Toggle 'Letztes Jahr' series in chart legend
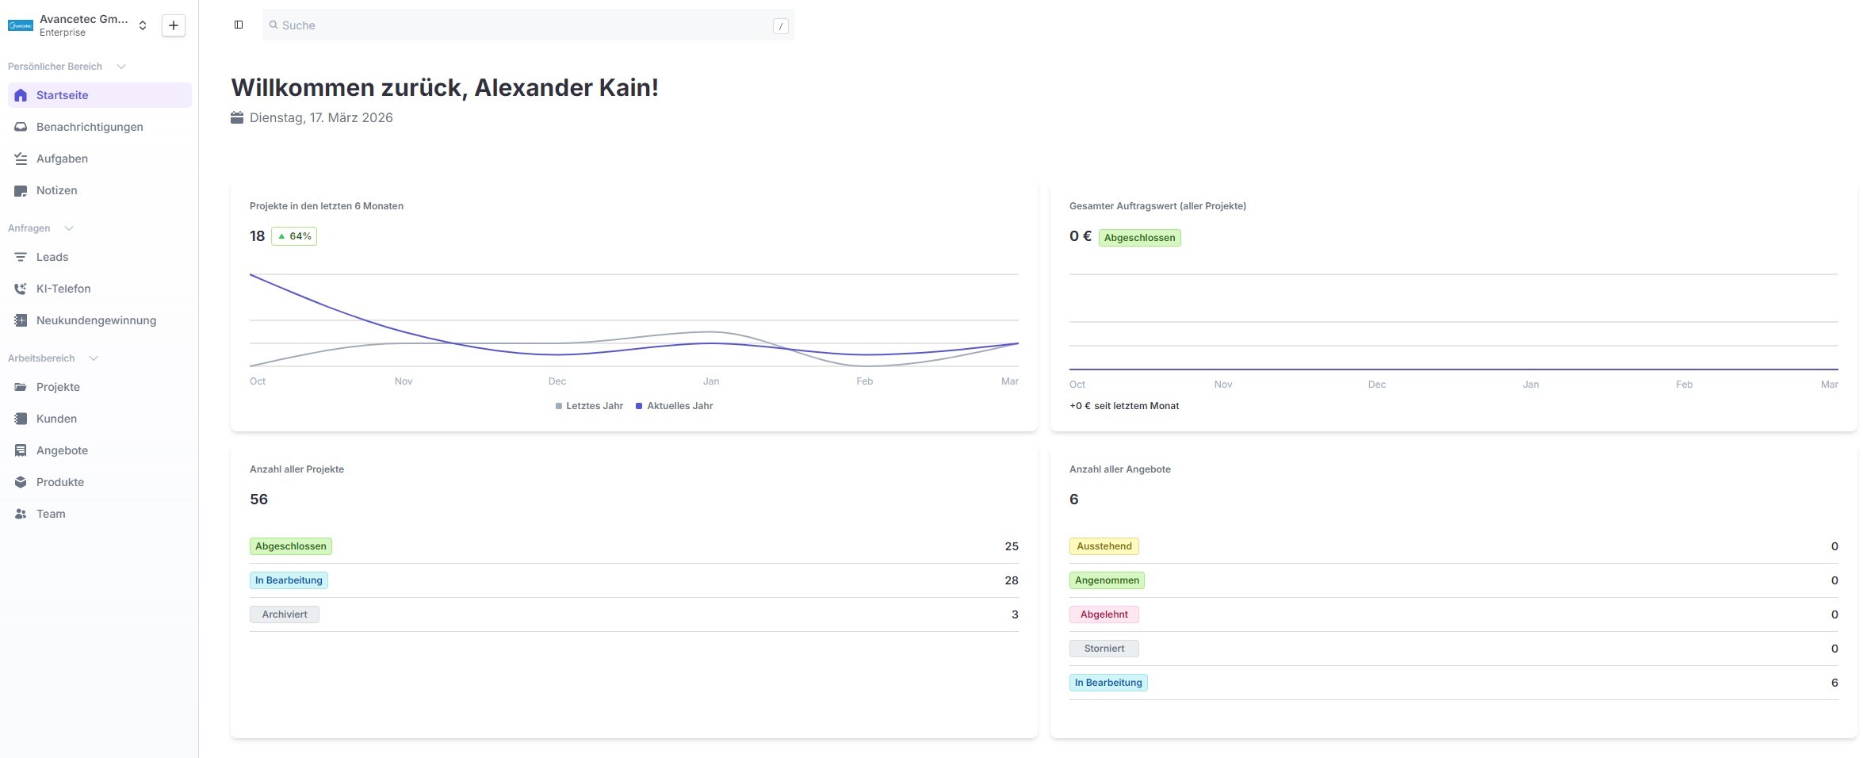 [589, 406]
